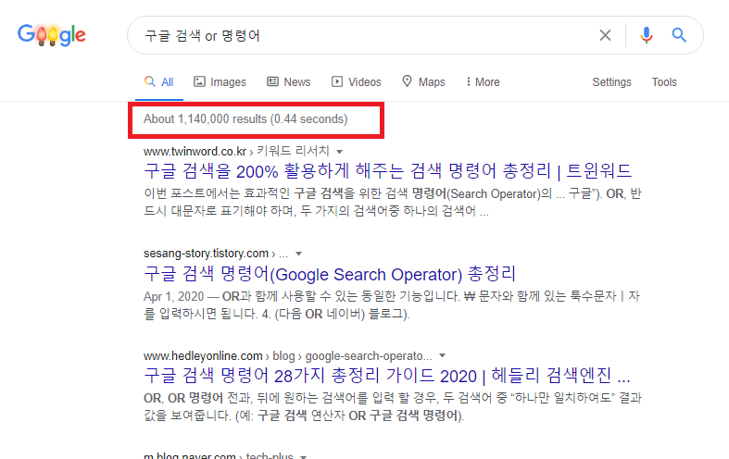
Task: Expand options arrow next to m.blog.naver.com
Action: tap(304, 456)
